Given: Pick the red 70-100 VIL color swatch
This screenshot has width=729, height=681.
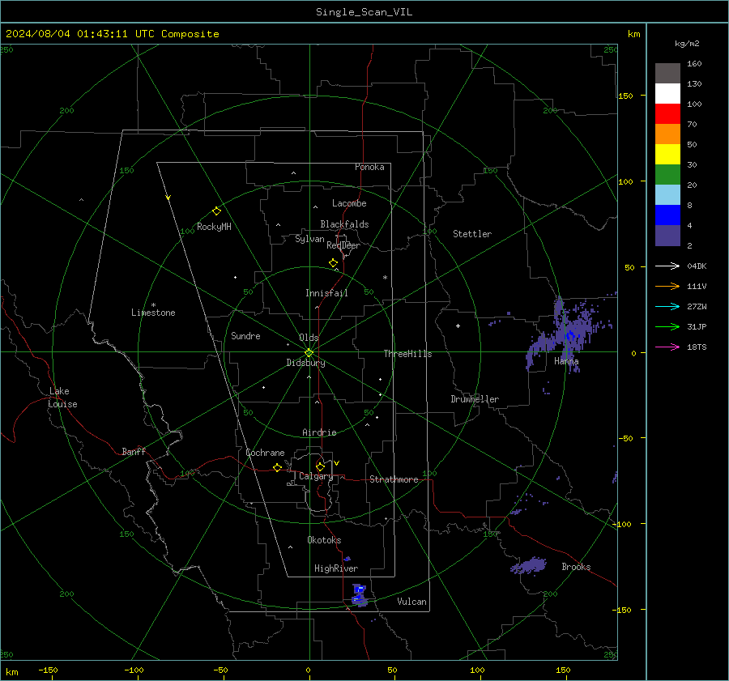Looking at the screenshot, I should pos(667,114).
